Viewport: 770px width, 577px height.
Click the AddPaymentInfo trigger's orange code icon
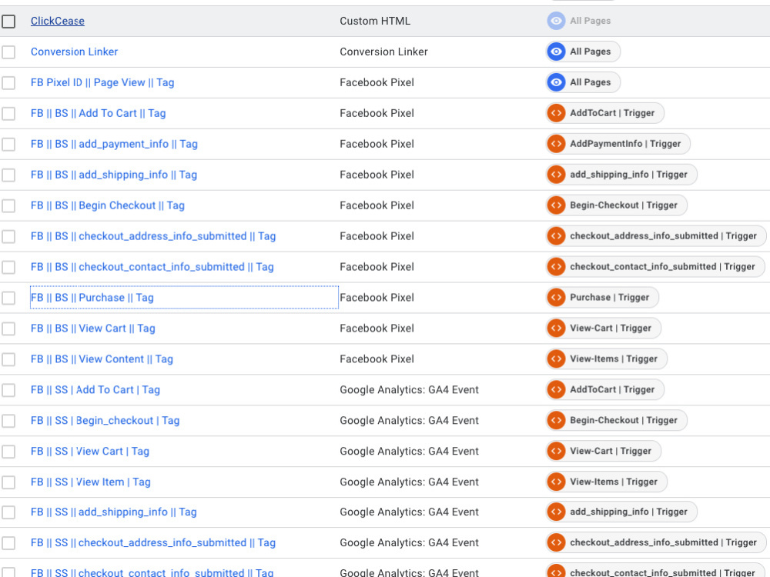(556, 144)
